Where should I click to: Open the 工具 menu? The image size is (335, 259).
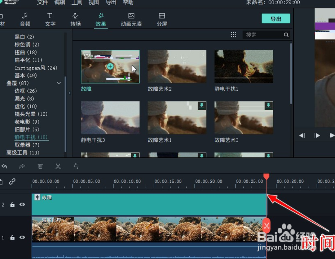coord(77,3)
